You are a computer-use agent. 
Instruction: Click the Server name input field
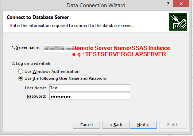(91, 48)
